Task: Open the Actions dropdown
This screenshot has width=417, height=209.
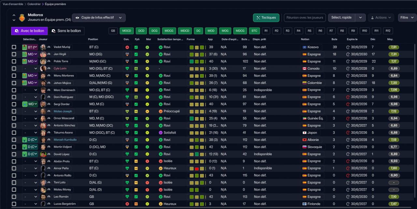Action: pos(381,18)
